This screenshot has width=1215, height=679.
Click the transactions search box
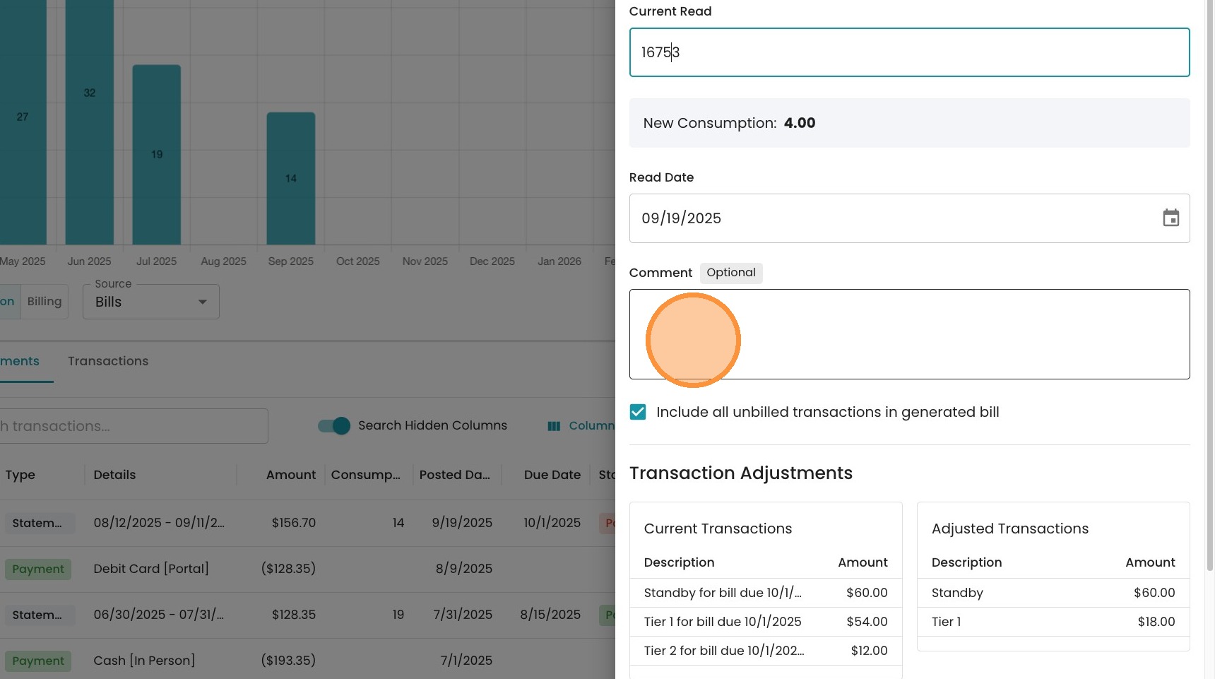(133, 426)
